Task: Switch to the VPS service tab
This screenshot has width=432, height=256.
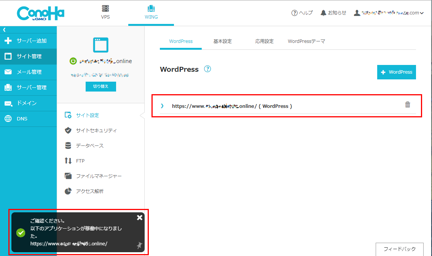Action: click(x=105, y=13)
